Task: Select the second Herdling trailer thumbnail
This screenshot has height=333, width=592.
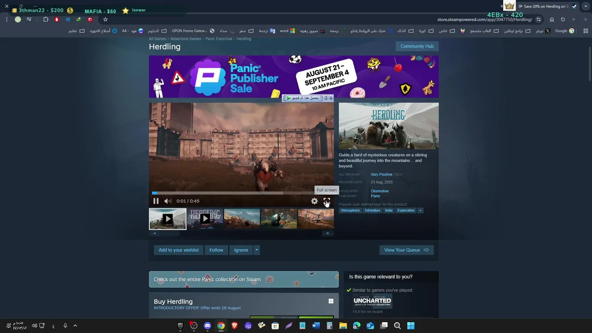Action: click(x=205, y=219)
